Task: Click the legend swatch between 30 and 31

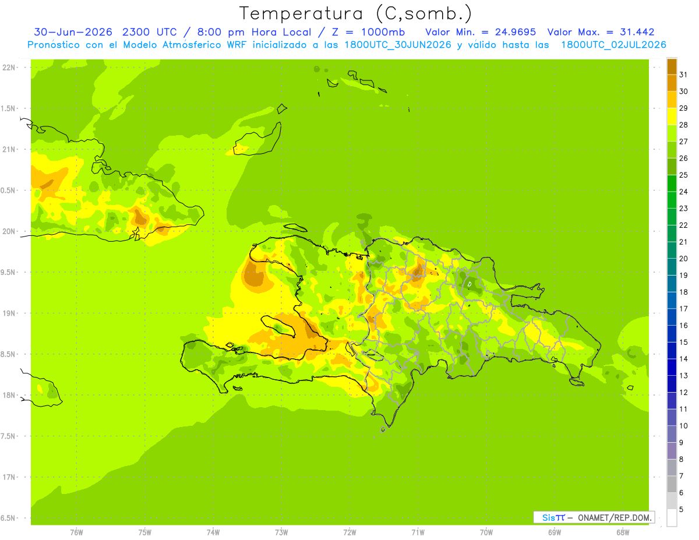Action: (672, 83)
